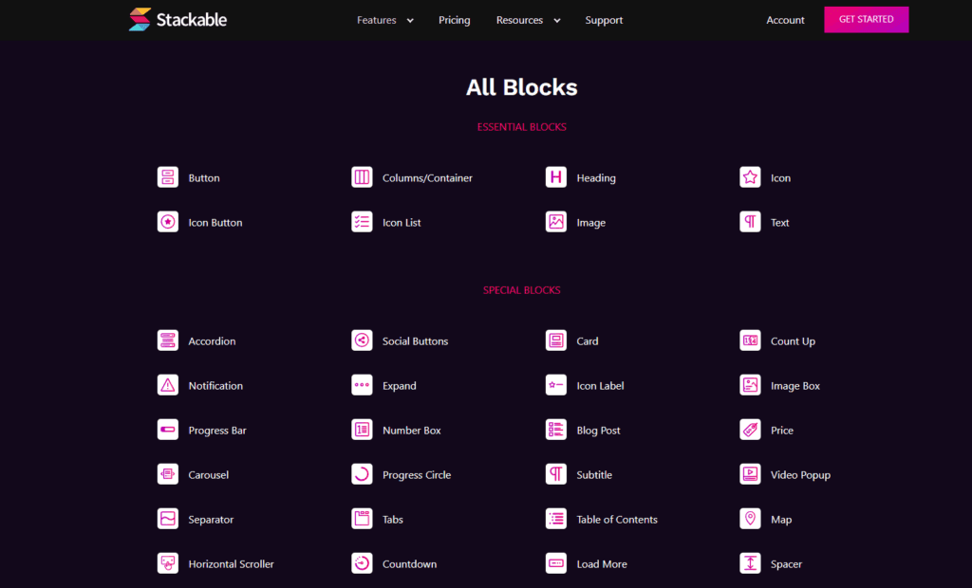The height and width of the screenshot is (588, 972).
Task: Open the Countdown block icon
Action: 362,564
